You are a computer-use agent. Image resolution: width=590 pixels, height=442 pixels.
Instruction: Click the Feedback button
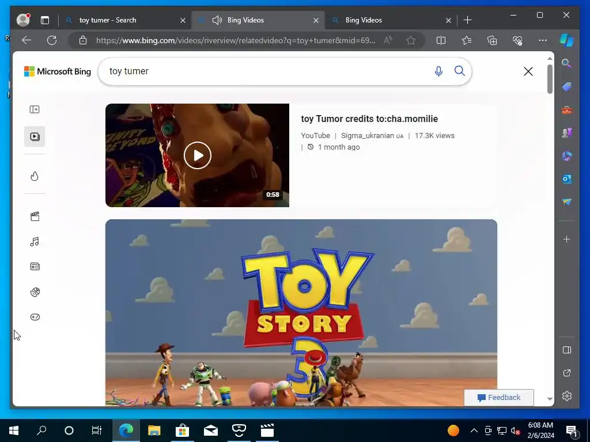coord(499,398)
